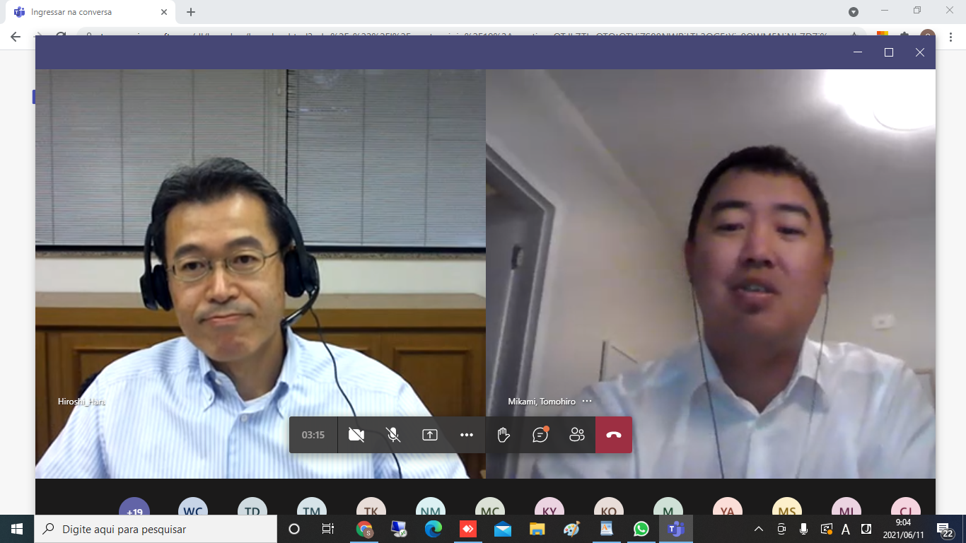The width and height of the screenshot is (966, 543).
Task: Open WhatsApp from the taskbar
Action: (641, 529)
